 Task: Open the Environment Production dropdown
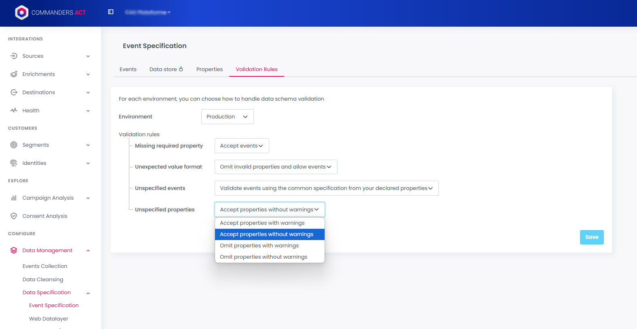pos(227,117)
